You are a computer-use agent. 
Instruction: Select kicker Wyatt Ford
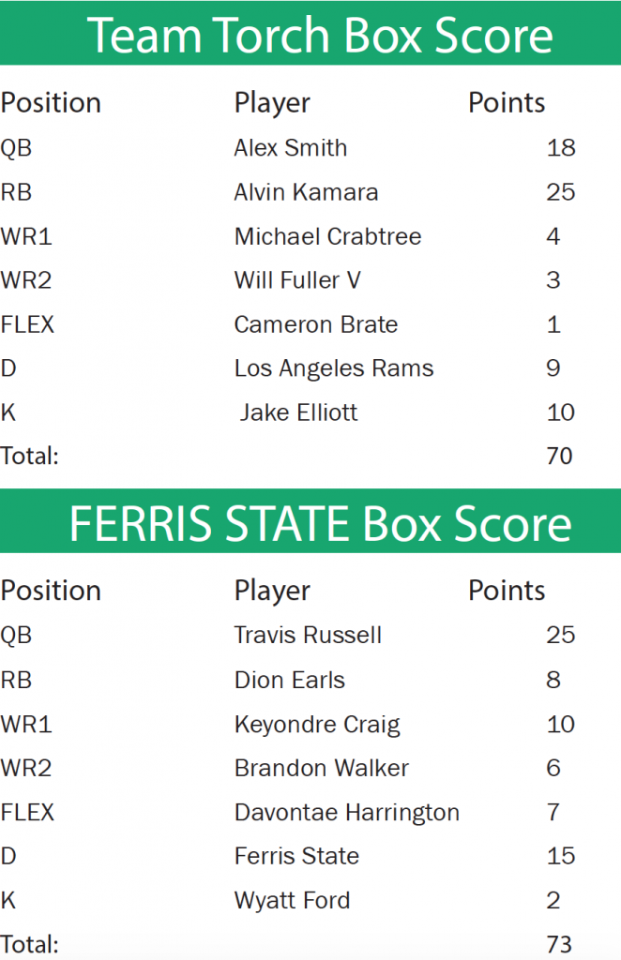pyautogui.click(x=292, y=901)
